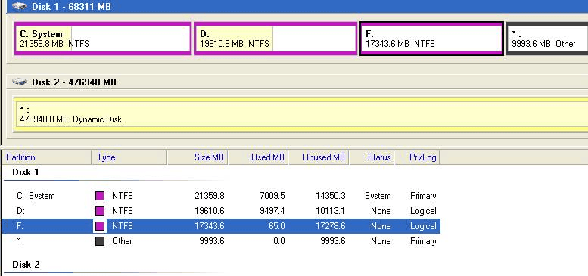The width and height of the screenshot is (588, 276).
Task: Select the C: System row in list
Action: (x=221, y=196)
